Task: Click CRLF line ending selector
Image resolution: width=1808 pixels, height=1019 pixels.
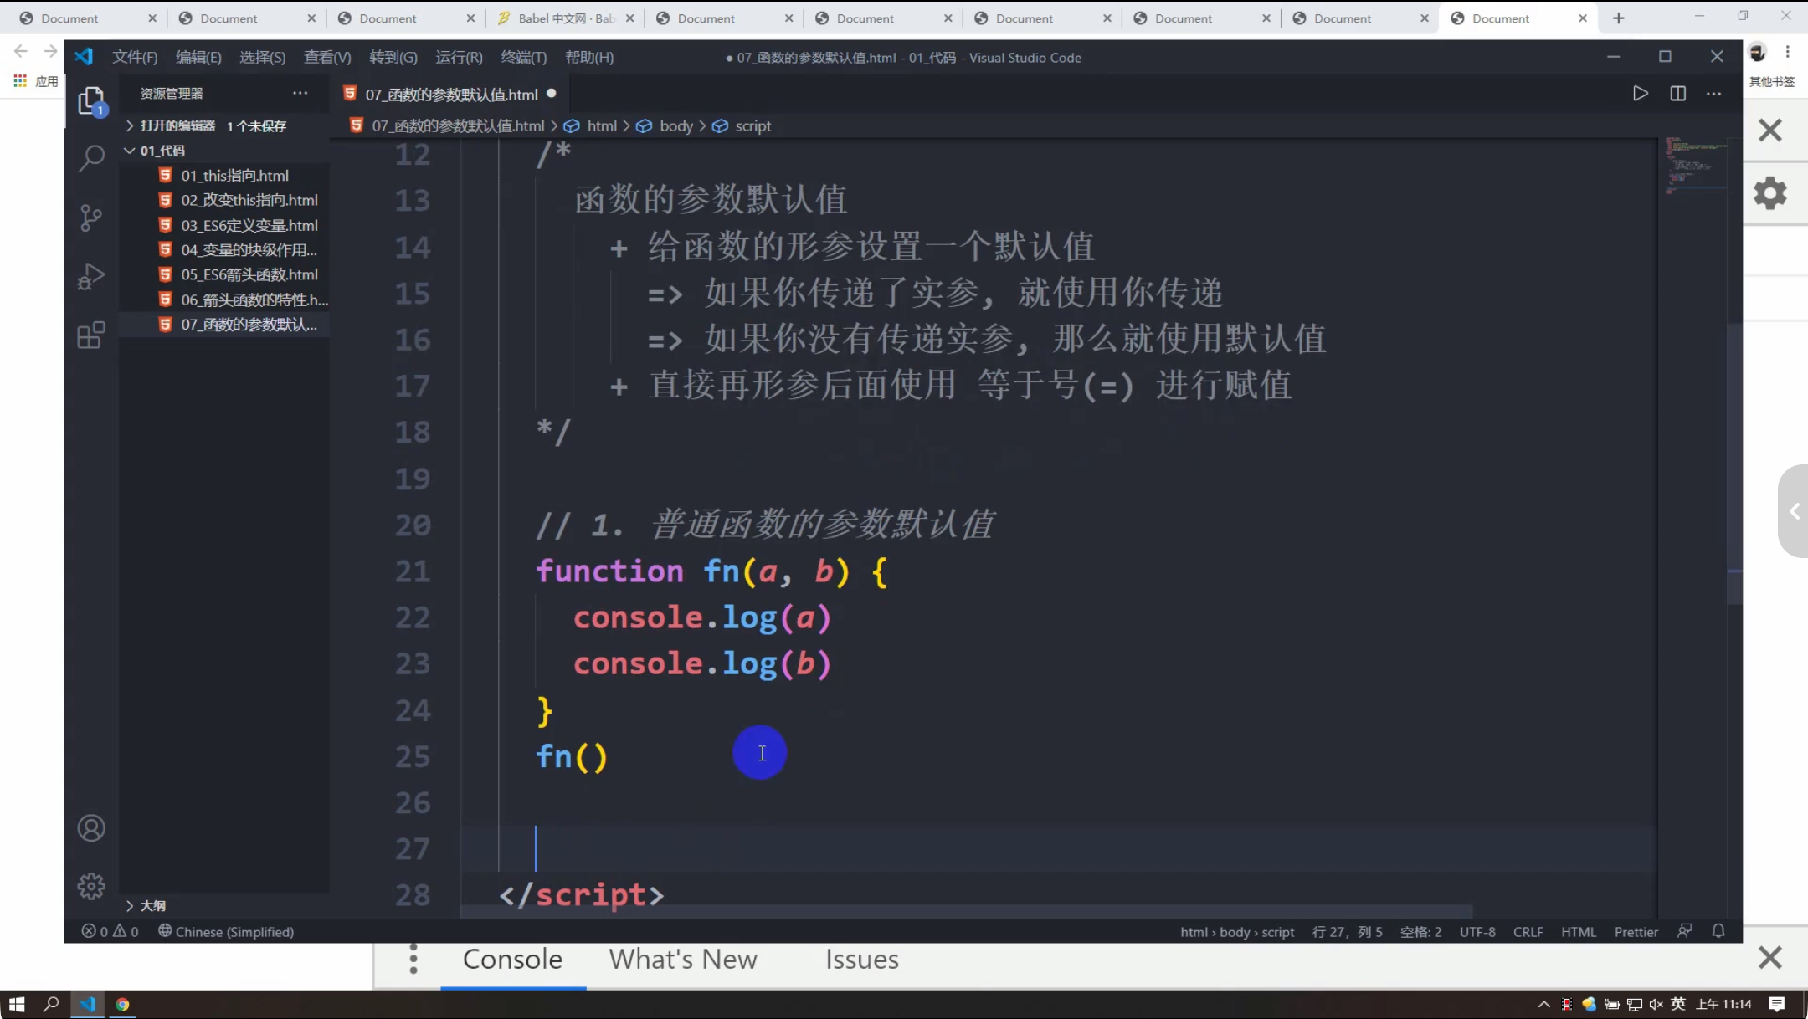Action: (1528, 931)
